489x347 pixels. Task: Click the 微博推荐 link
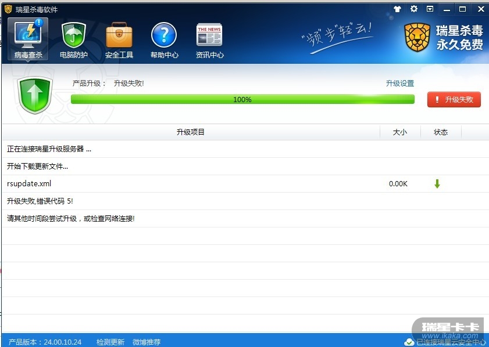[x=147, y=342]
